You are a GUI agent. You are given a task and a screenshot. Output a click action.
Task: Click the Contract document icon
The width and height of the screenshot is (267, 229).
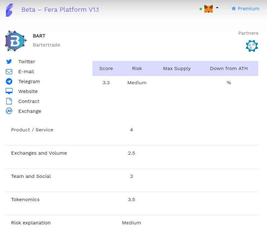point(9,101)
